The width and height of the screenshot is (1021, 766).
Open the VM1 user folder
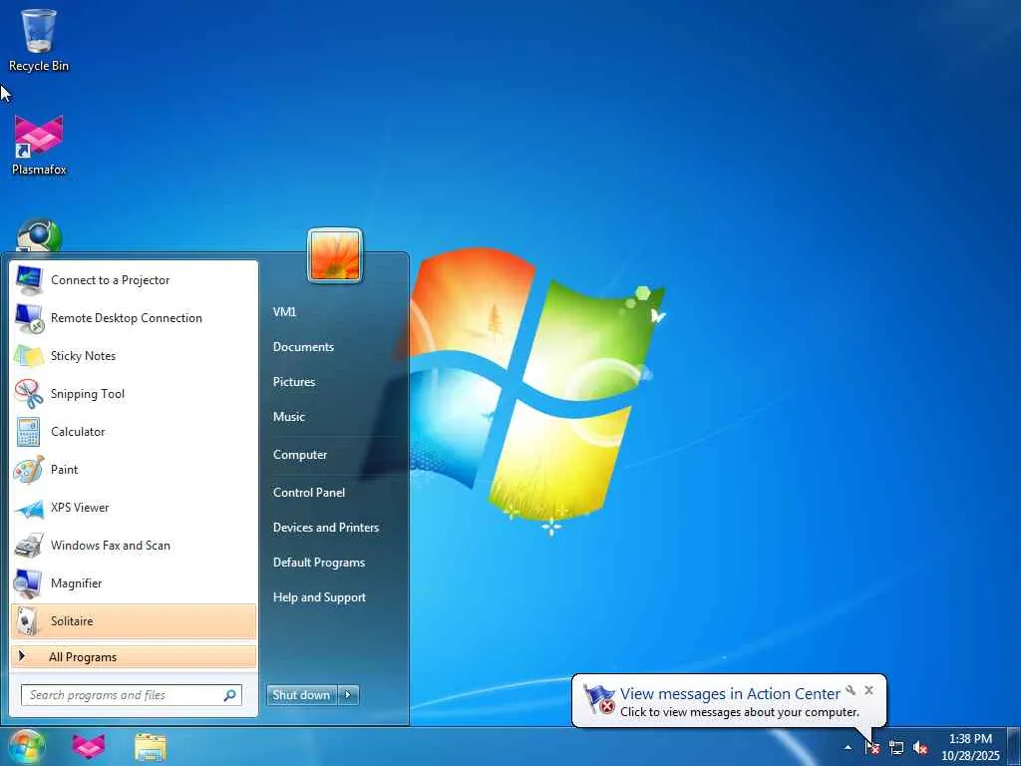(284, 312)
